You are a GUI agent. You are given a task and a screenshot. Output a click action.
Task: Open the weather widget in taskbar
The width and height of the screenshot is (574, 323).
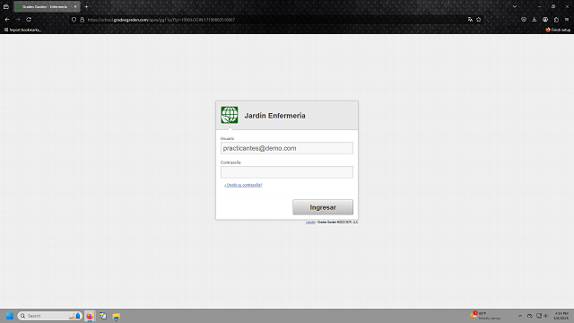click(x=485, y=316)
